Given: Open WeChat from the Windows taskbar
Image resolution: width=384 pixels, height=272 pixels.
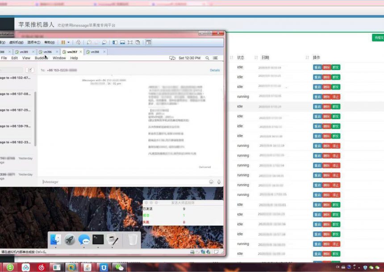Looking at the screenshot, I should click(x=119, y=268).
